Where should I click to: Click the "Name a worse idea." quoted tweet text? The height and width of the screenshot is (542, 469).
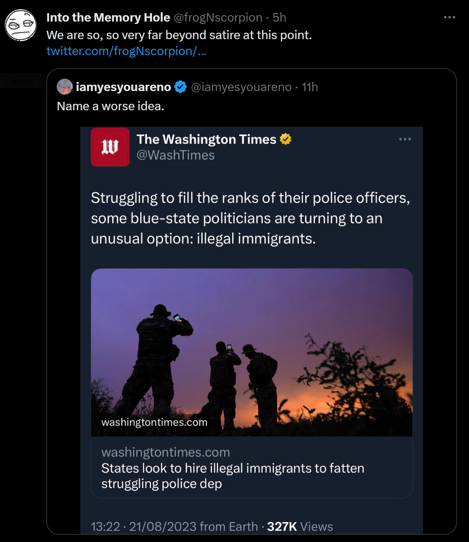point(111,106)
